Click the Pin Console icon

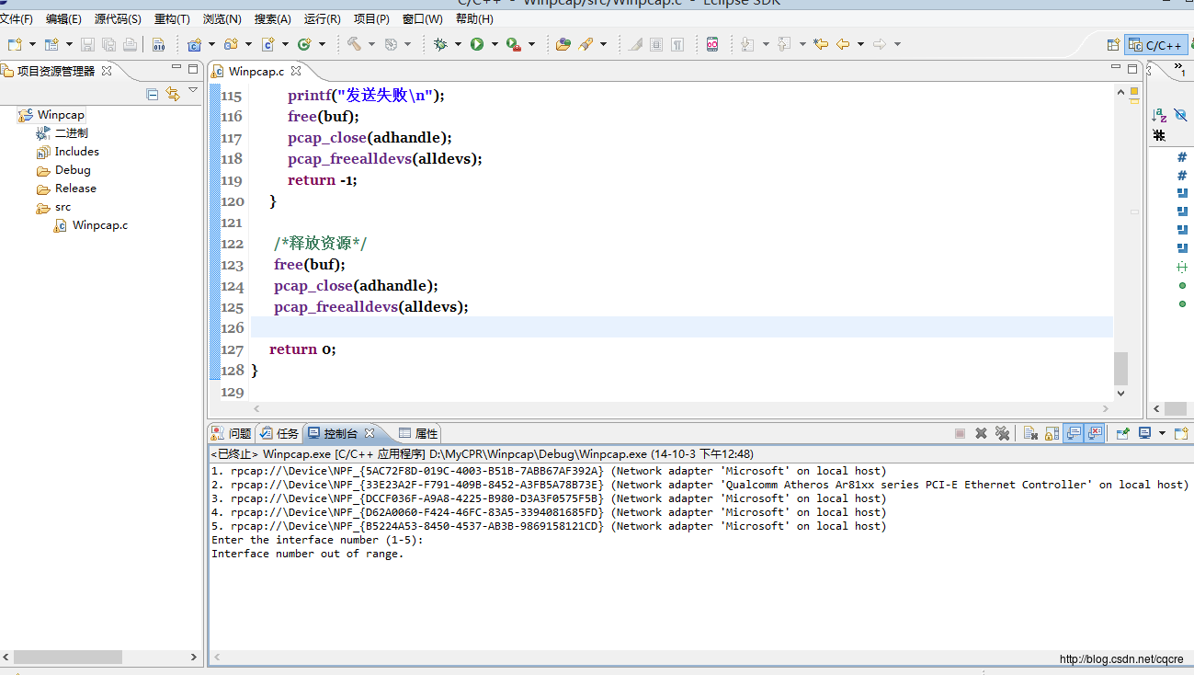tap(1122, 433)
